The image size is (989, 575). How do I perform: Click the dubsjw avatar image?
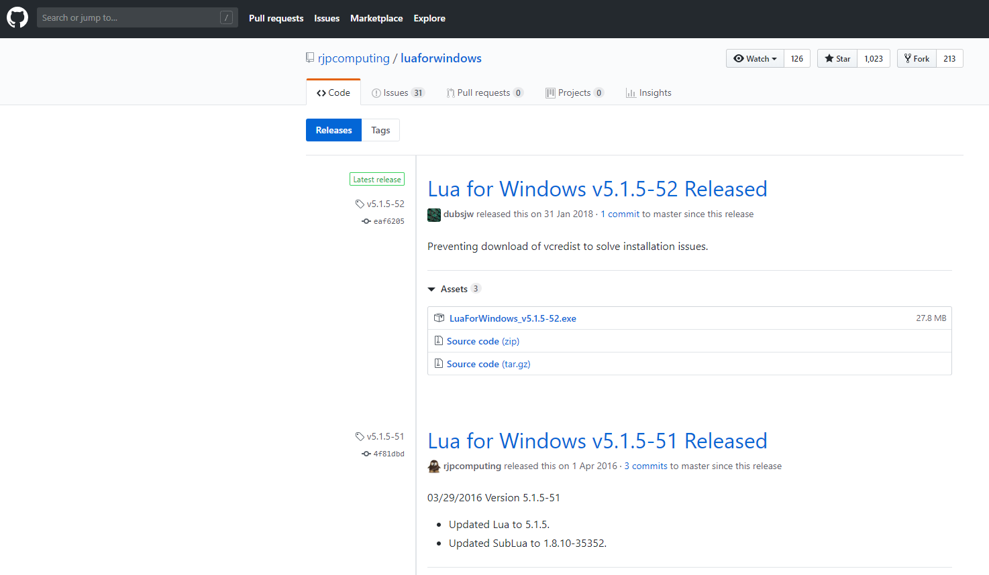click(x=434, y=214)
